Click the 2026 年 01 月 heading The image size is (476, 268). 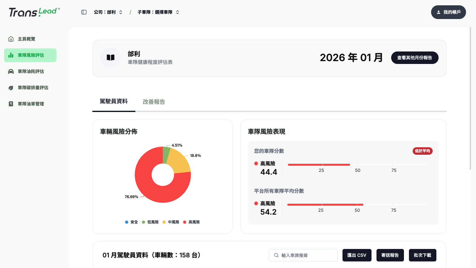(x=352, y=58)
